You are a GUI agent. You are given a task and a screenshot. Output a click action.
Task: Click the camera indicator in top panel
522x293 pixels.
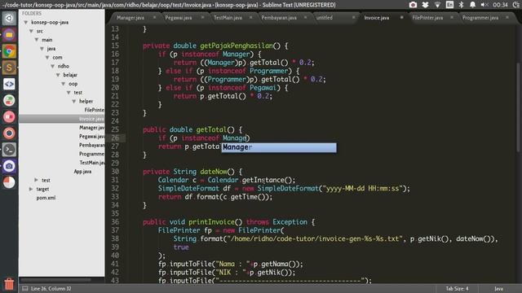tap(413, 5)
